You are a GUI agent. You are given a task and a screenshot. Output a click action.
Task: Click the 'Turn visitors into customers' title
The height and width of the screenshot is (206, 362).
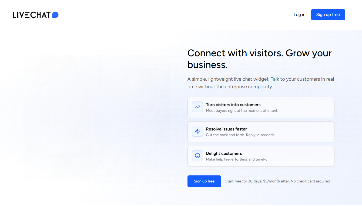(233, 105)
